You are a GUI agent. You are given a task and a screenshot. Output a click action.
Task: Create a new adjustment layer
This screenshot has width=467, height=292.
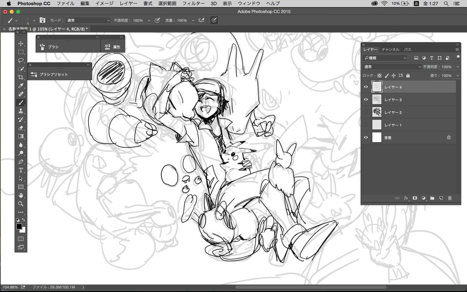[x=423, y=198]
